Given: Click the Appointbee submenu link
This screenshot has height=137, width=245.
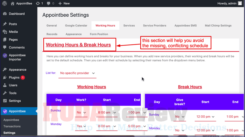Looking at the screenshot, I should pos(11,120).
